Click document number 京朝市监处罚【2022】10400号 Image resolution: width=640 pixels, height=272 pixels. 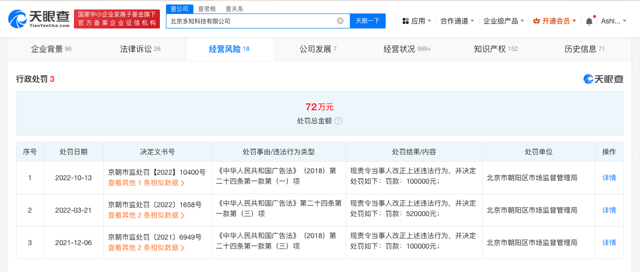coord(157,172)
